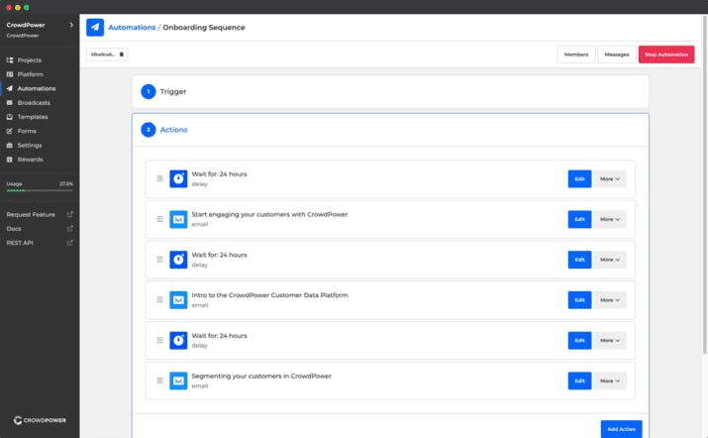This screenshot has height=438, width=708.
Task: Click the Settings briefcase icon in sidebar
Action: tap(10, 145)
